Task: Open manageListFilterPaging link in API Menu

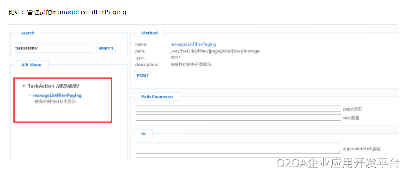Action: click(x=57, y=96)
